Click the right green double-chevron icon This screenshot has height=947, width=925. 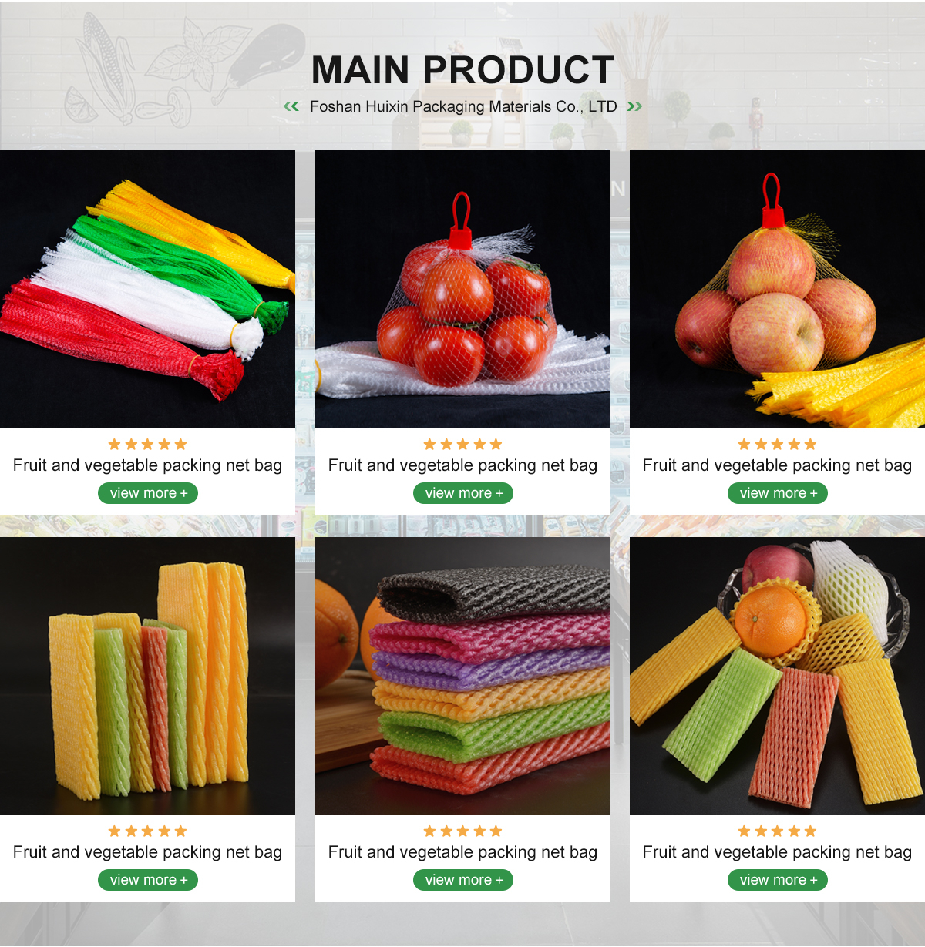pyautogui.click(x=634, y=106)
